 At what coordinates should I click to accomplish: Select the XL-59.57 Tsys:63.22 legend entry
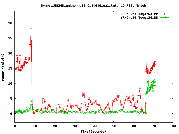(x=139, y=14)
